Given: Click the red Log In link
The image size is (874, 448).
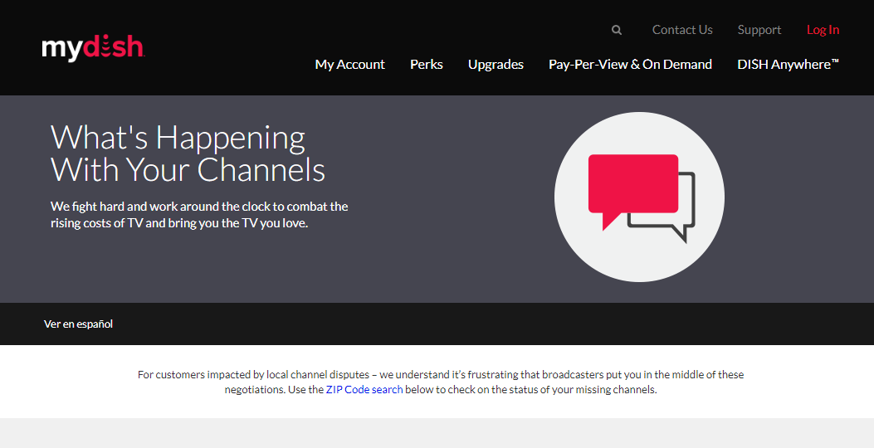Looking at the screenshot, I should tap(823, 30).
